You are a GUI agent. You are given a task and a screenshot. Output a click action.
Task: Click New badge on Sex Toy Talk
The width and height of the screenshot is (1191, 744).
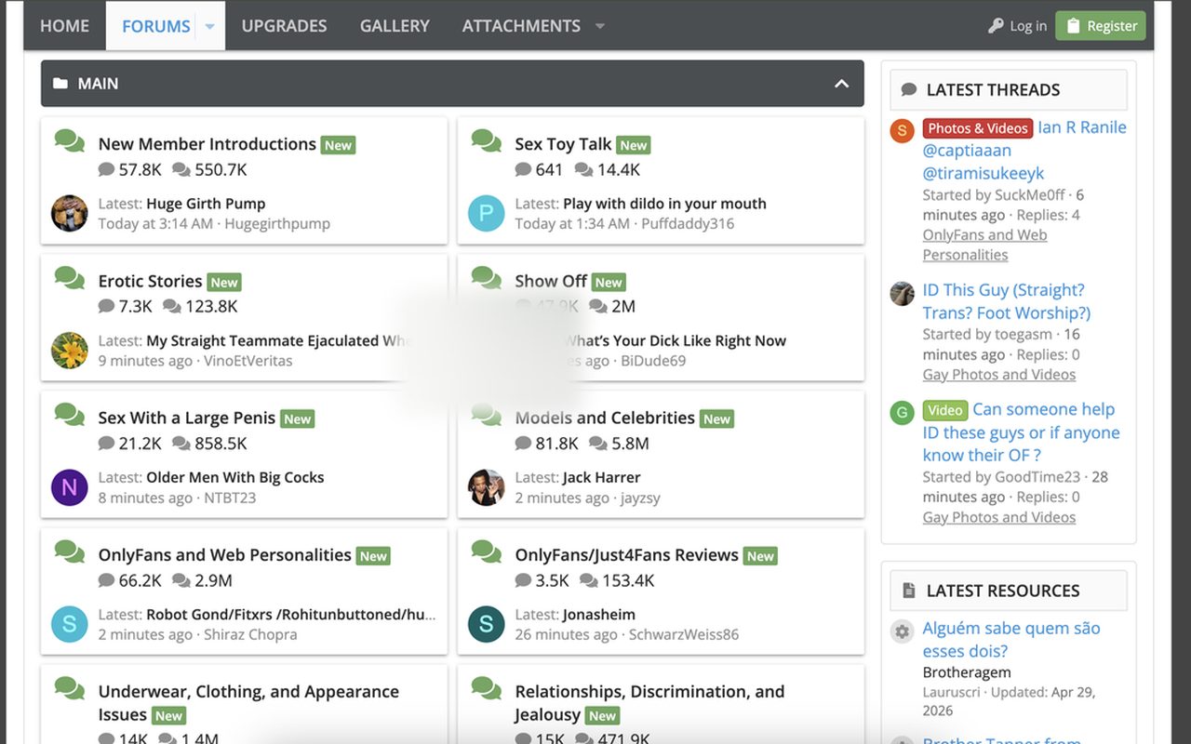634,145
